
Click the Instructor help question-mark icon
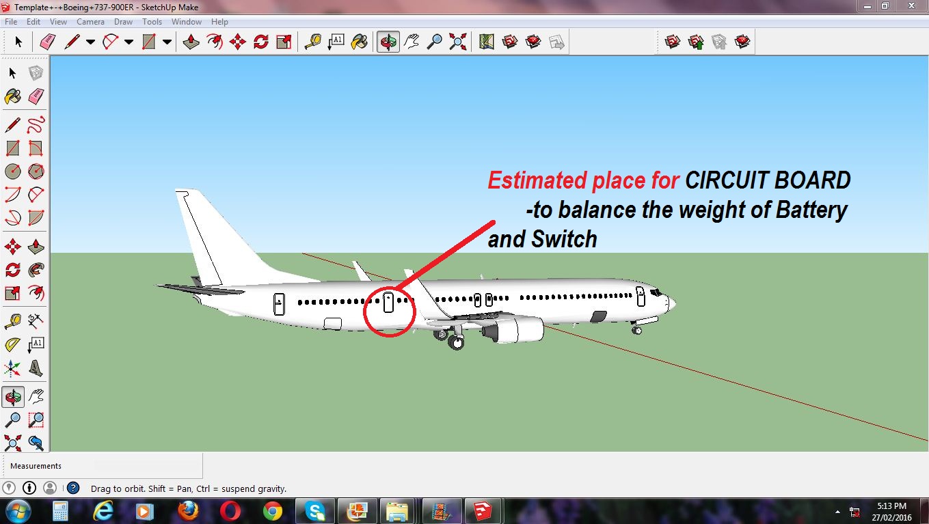73,488
